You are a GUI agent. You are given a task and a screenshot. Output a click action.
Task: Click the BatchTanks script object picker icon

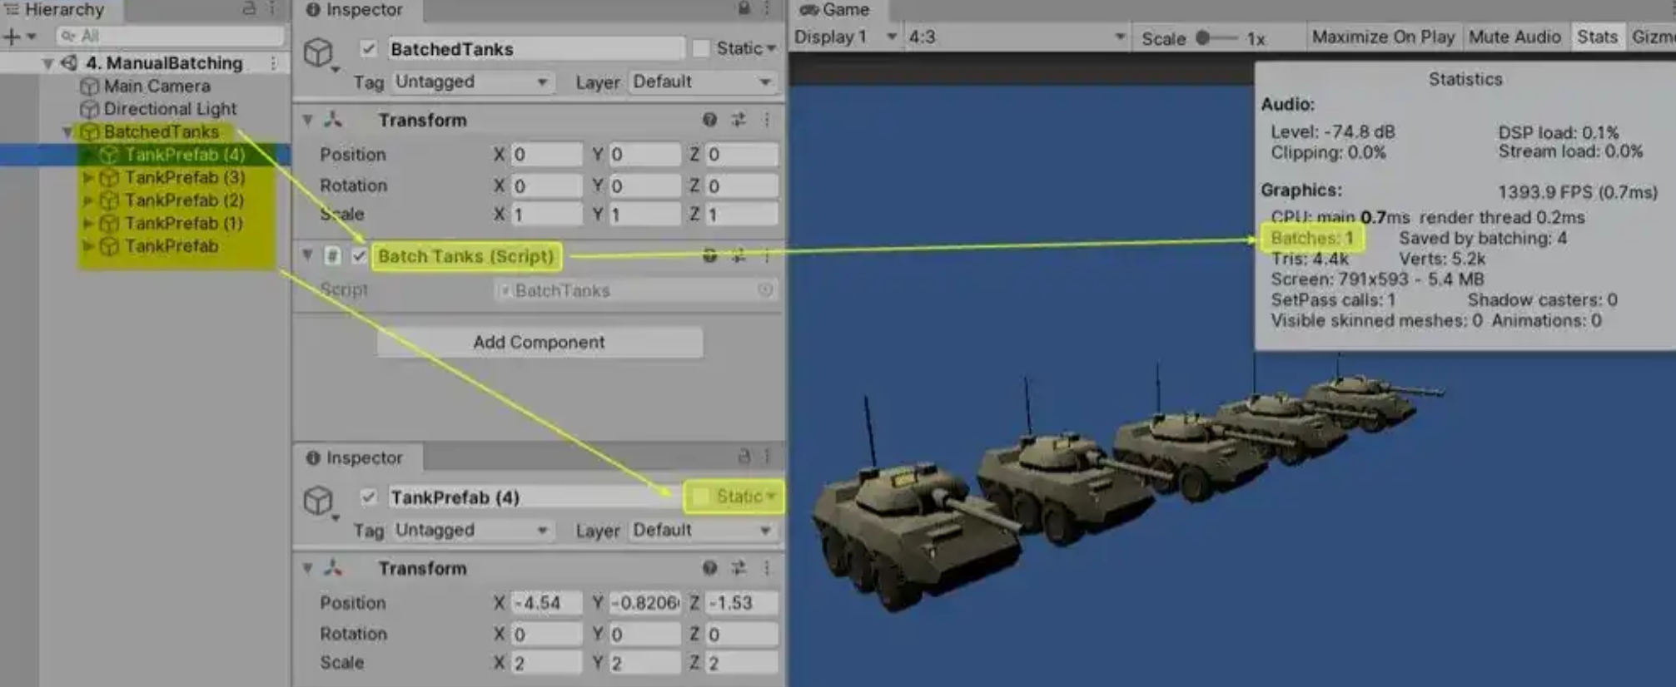764,290
